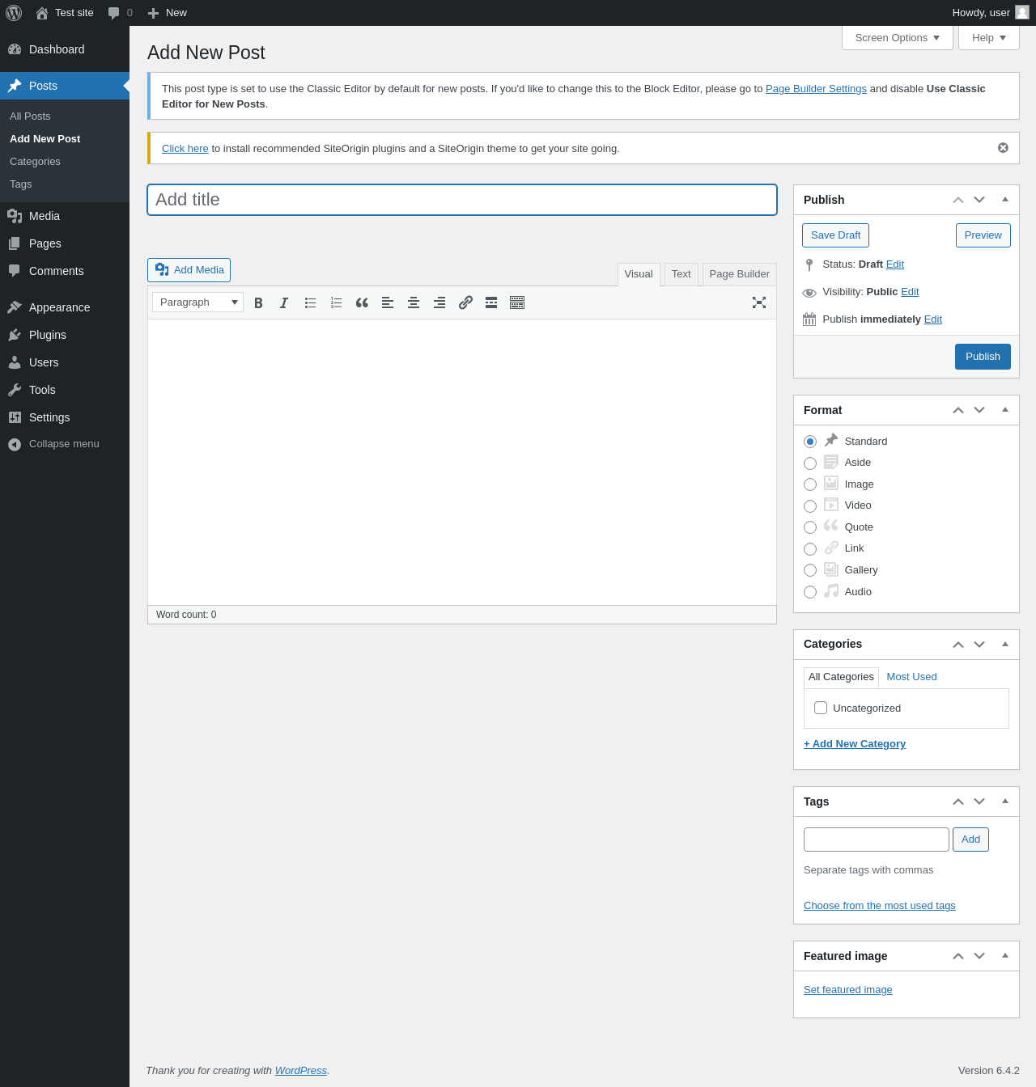Select the Aside post format

[810, 463]
